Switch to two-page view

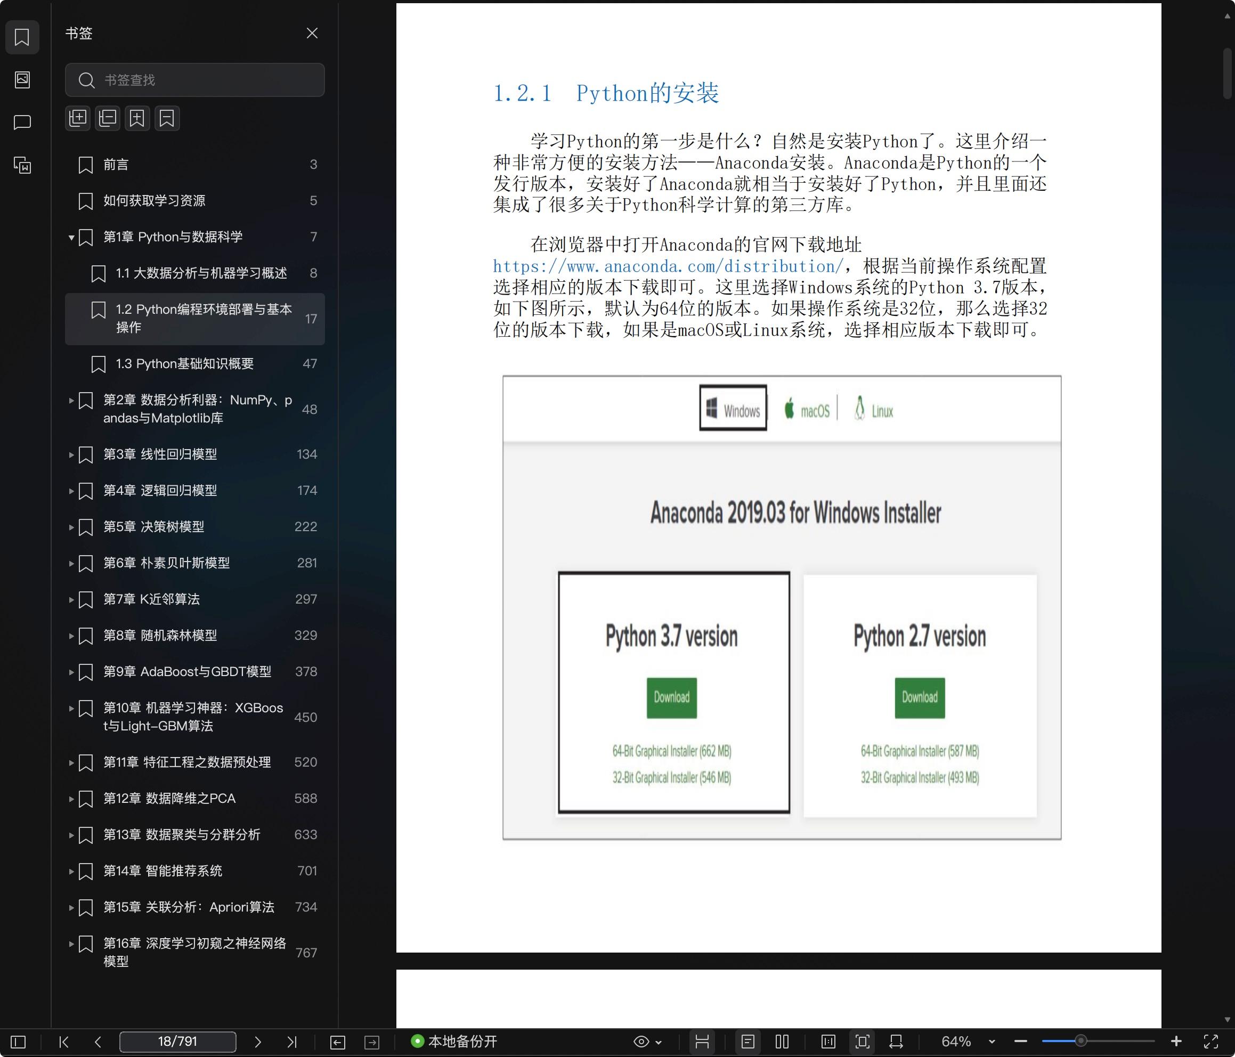(x=782, y=1042)
